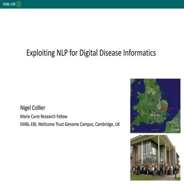Click the slide title 'Exploiting NLP for Digital Disease Informatics'

tap(91, 53)
